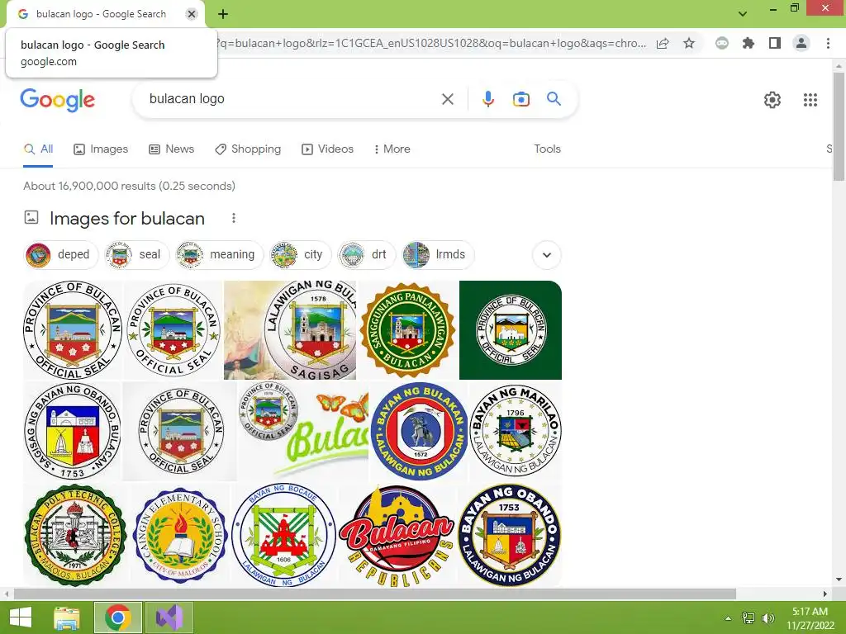Open tab search chevron in title bar
846x634 pixels.
743,13
